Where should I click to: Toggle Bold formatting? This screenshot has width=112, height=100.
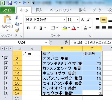pos(28,28)
